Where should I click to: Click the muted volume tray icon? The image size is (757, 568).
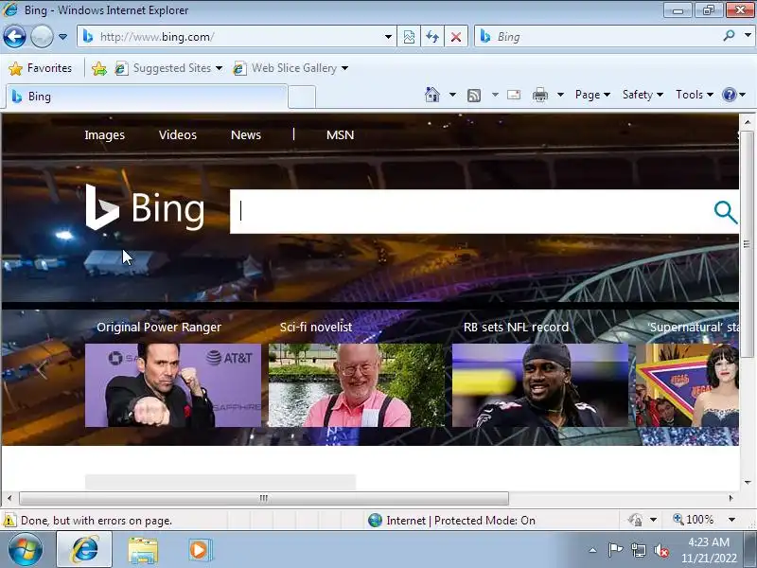coord(661,550)
